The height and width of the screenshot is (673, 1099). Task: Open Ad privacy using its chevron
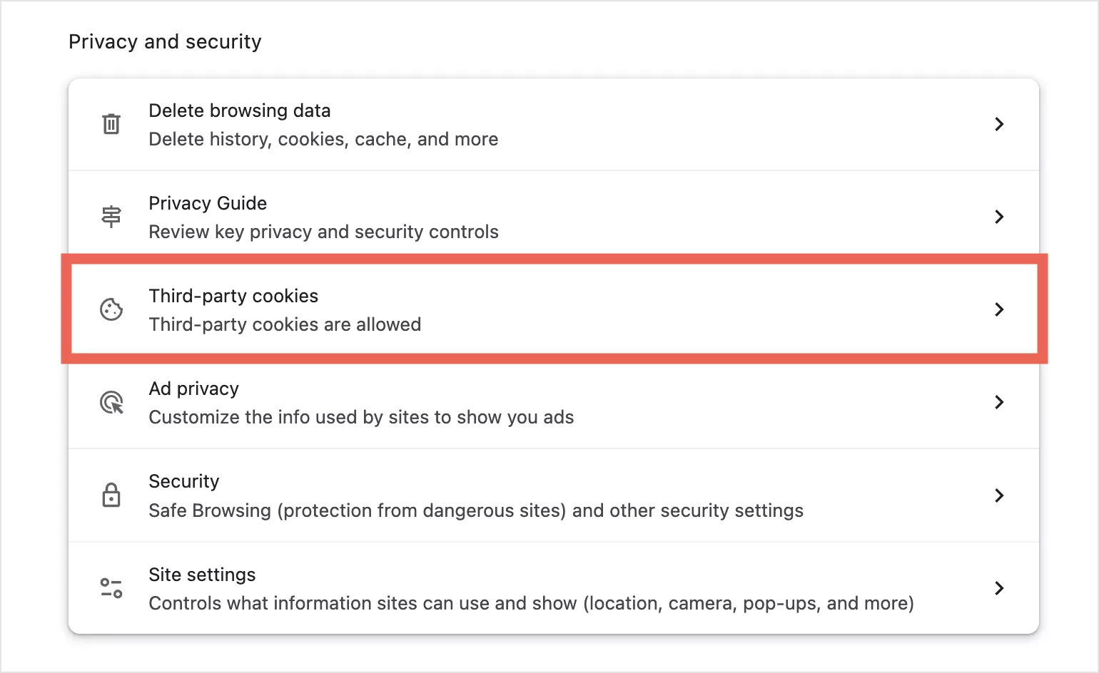999,402
